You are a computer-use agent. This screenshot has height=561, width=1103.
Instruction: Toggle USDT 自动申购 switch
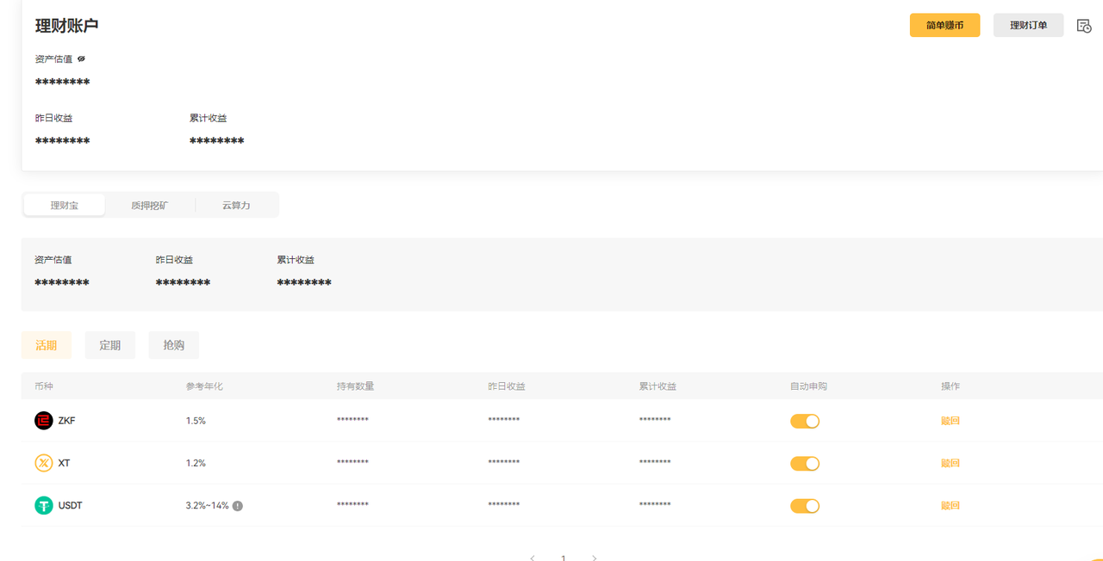point(805,506)
